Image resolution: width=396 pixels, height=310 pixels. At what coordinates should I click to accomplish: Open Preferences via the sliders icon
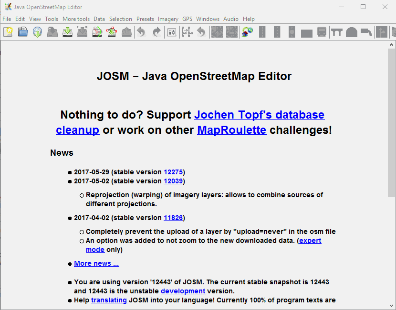172,32
